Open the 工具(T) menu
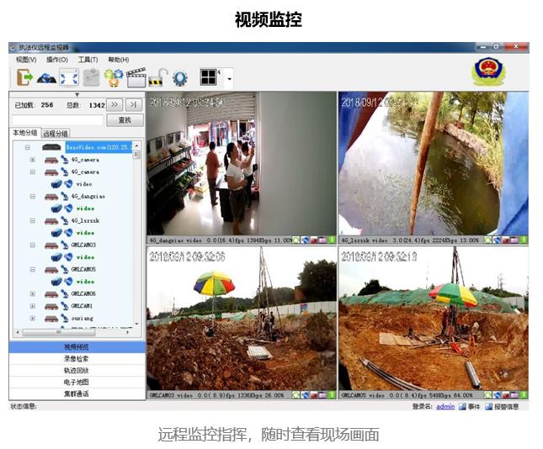This screenshot has width=543, height=449. [88, 60]
